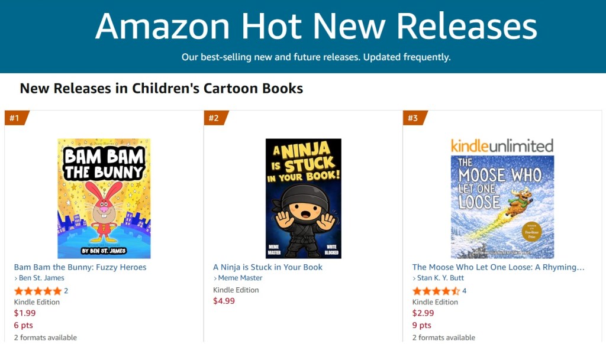View the 2 reviews for Bam Bam
606x344 pixels.
click(66, 291)
